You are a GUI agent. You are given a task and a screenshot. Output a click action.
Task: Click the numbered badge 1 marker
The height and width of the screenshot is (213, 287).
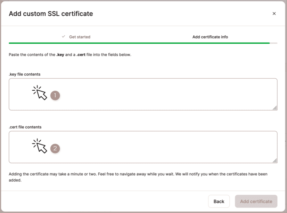tap(55, 96)
